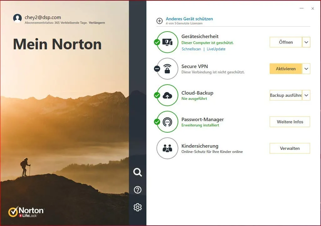Expand the dropdown arrow next to Aktivieren

(306, 69)
